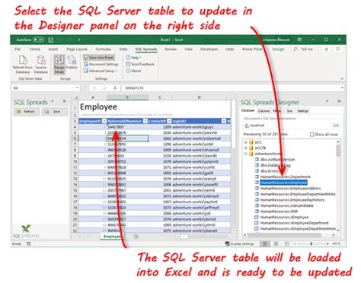Click the Tell me search box
361x283 pixels.
pos(304,49)
